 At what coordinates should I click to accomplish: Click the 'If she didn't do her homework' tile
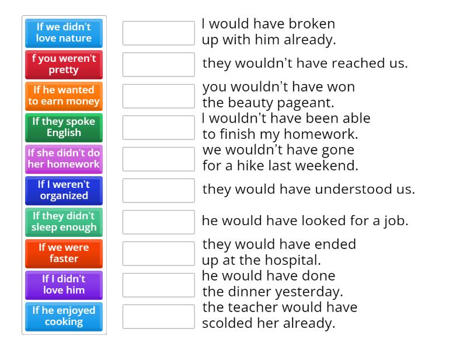click(x=64, y=159)
